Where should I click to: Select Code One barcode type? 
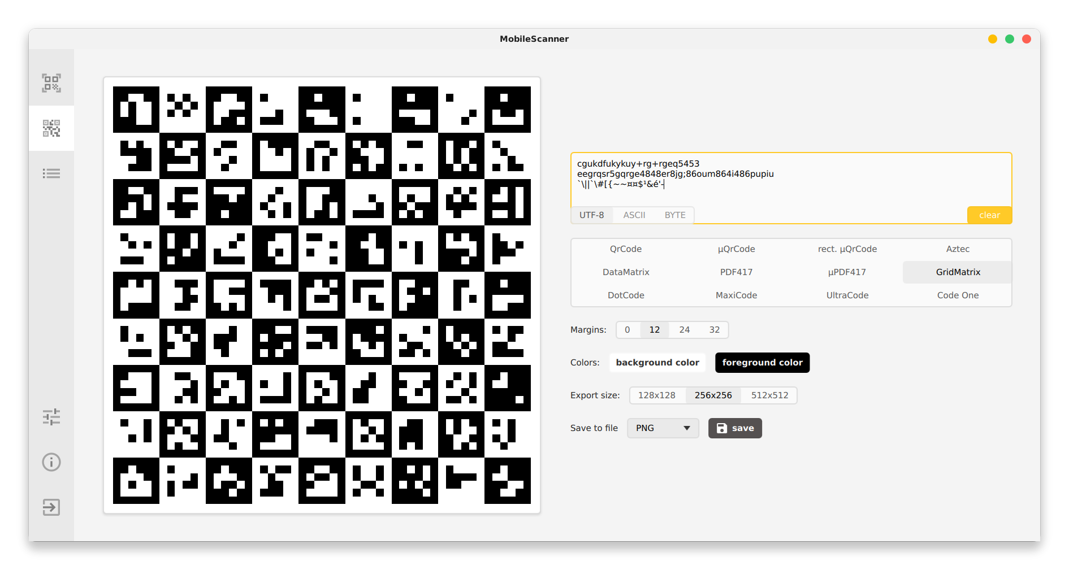(x=958, y=295)
